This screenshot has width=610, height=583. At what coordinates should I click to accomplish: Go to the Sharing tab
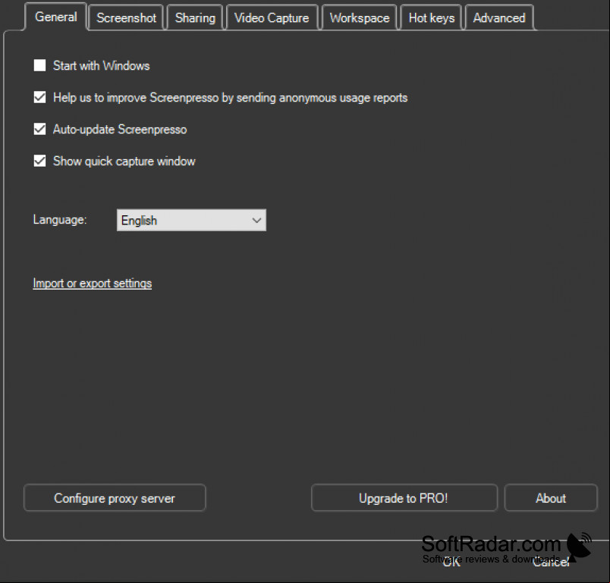click(x=195, y=18)
